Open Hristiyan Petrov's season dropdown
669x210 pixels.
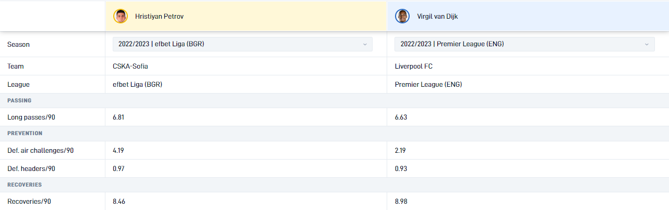click(243, 44)
